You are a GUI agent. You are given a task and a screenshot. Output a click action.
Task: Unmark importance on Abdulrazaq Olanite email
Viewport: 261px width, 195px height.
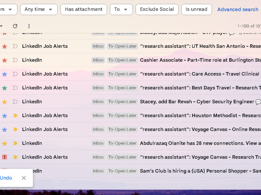tap(15, 143)
